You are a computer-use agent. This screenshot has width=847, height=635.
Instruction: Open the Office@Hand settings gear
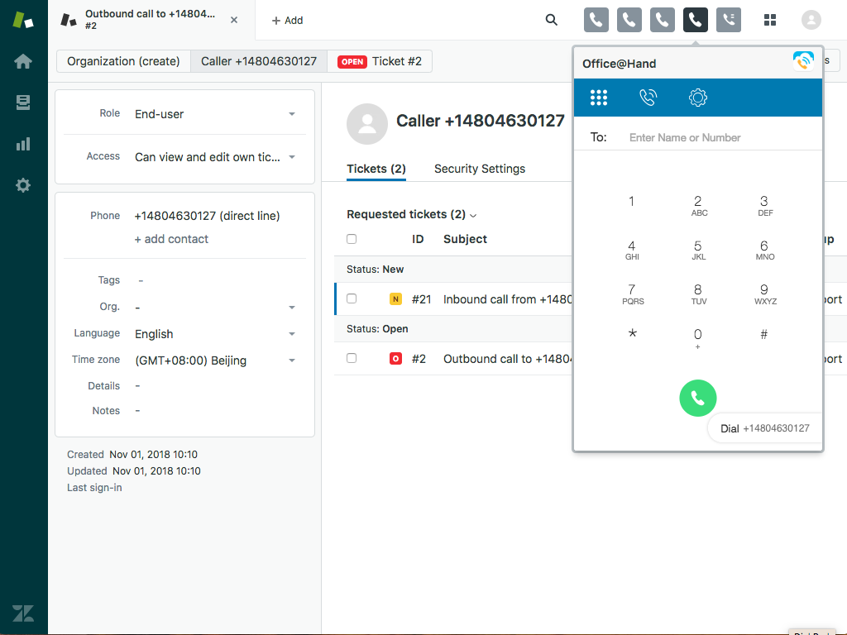tap(697, 98)
